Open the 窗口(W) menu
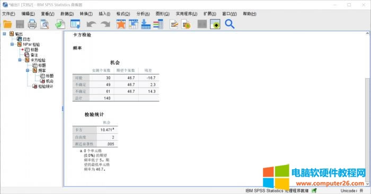The width and height of the screenshot is (371, 194). pyautogui.click(x=229, y=14)
